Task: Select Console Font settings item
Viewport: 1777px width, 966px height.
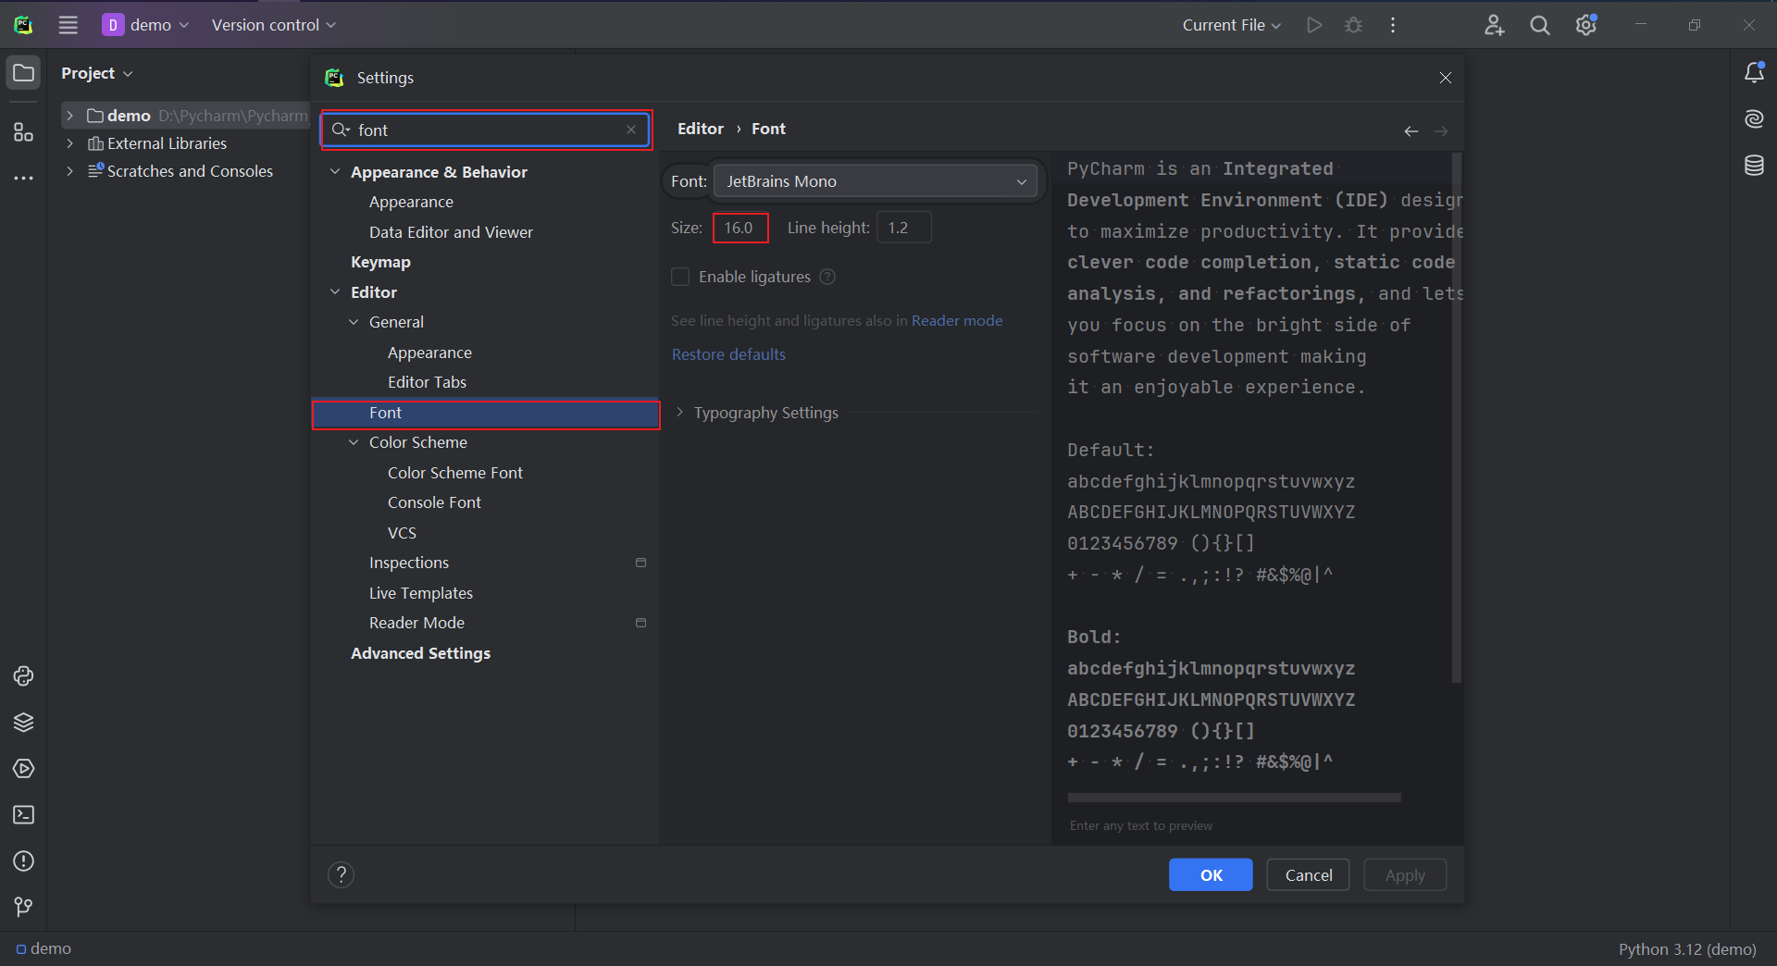Action: point(434,502)
